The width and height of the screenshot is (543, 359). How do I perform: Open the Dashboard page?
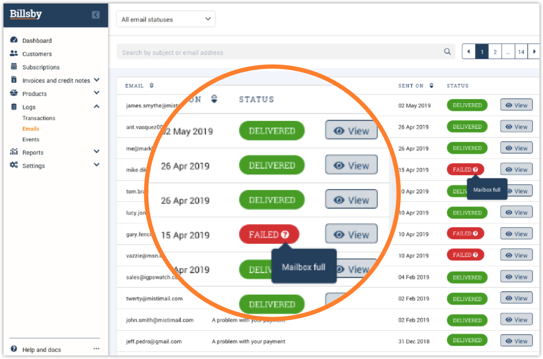[x=37, y=41]
